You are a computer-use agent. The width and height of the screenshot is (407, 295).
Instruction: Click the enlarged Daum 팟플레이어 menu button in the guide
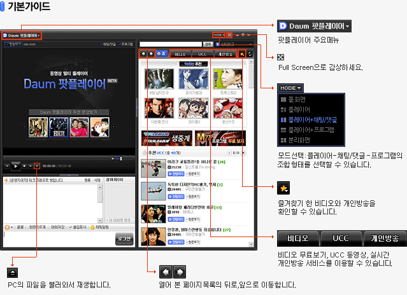click(x=314, y=26)
